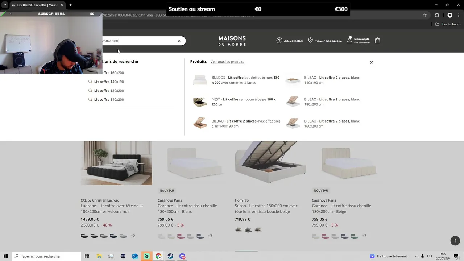Open the tab search dropdown arrow
The width and height of the screenshot is (464, 261).
(x=5, y=5)
